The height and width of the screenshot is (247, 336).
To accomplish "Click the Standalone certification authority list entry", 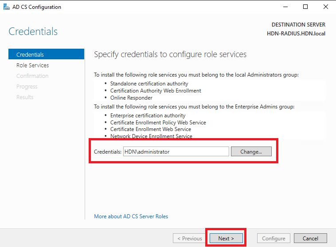I will pos(149,84).
